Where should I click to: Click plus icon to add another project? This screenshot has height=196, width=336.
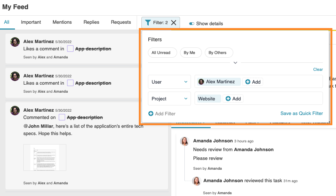pos(228,99)
